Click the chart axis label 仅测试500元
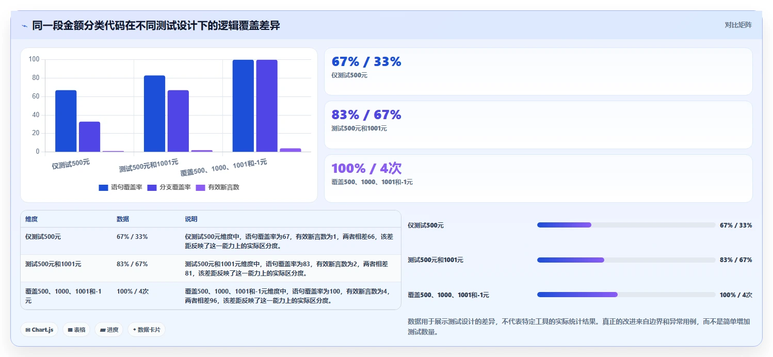 coord(71,165)
